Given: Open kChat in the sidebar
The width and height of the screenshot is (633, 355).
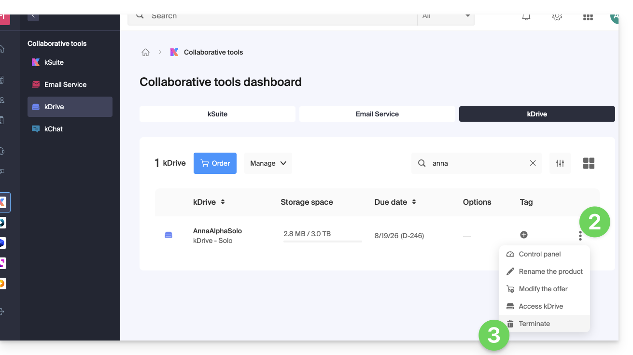Looking at the screenshot, I should click(54, 129).
